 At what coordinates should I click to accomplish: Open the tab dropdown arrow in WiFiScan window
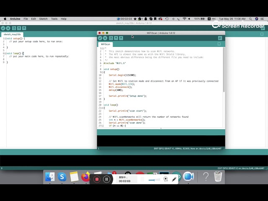[x=219, y=44]
